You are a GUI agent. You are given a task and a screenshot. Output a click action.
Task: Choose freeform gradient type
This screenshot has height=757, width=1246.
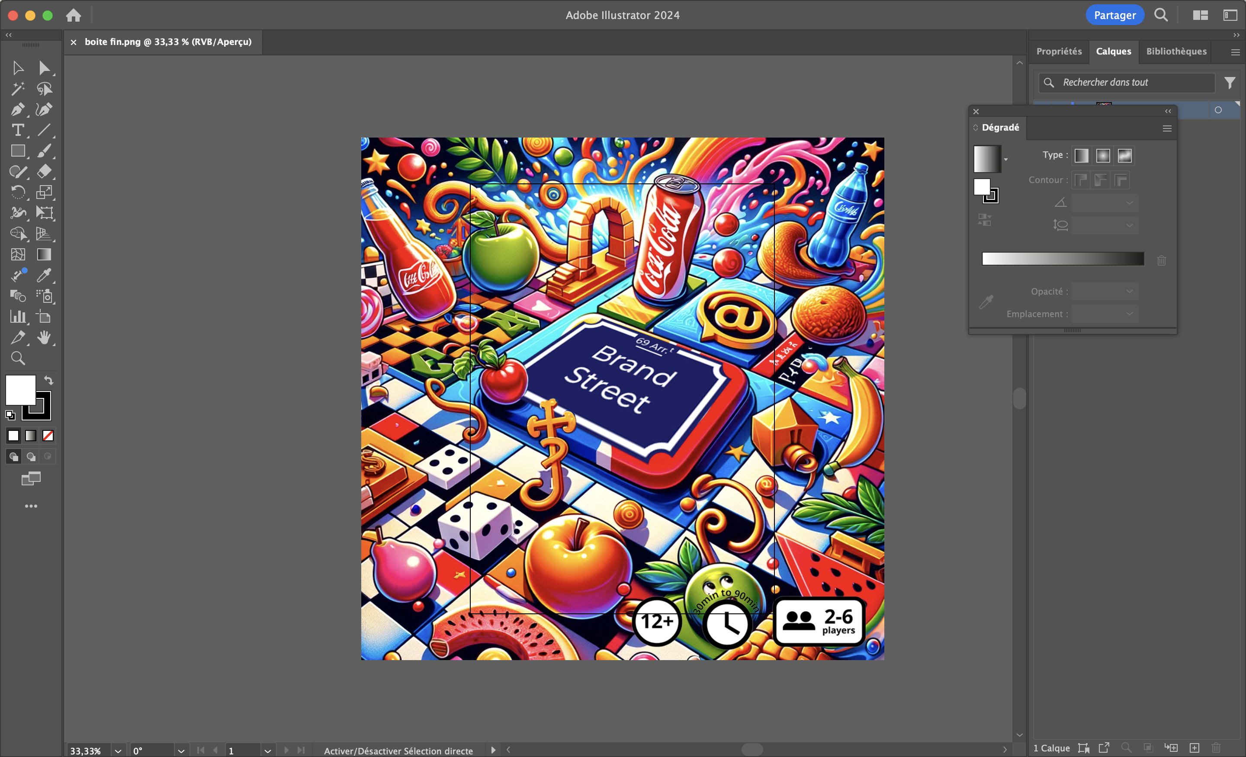point(1124,155)
